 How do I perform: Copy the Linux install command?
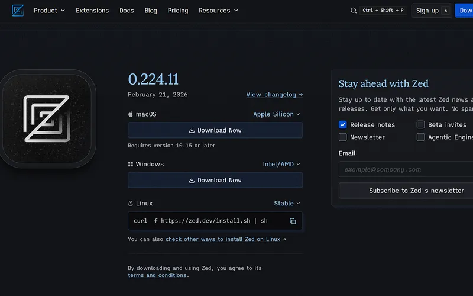293,221
